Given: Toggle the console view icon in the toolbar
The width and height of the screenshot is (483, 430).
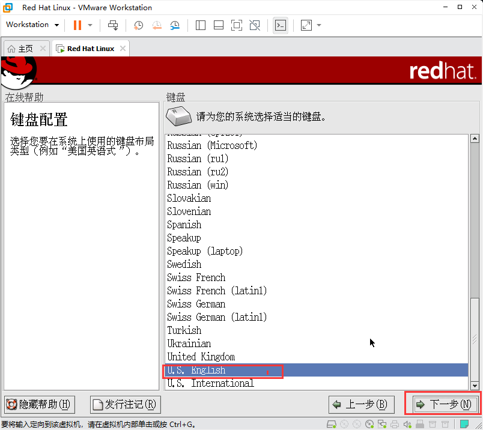Looking at the screenshot, I should pos(280,25).
